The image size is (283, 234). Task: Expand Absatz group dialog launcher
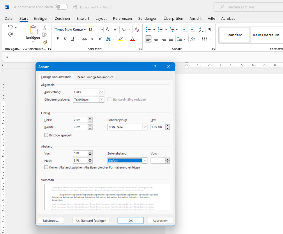pos(213,49)
